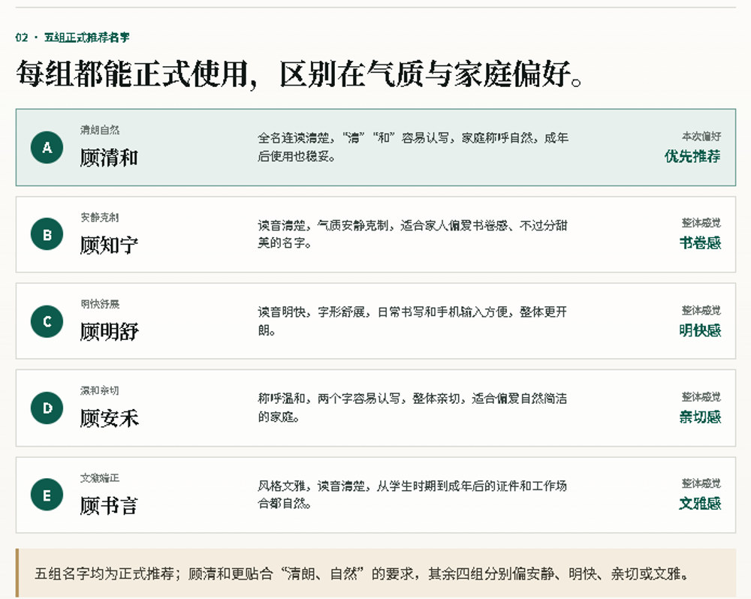751x599 pixels.
Task: Click the 清朗自然 tag above 顾清和
Action: pyautogui.click(x=100, y=130)
